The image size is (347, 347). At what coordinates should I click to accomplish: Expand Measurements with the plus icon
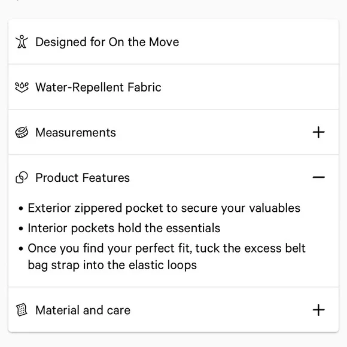click(x=319, y=132)
